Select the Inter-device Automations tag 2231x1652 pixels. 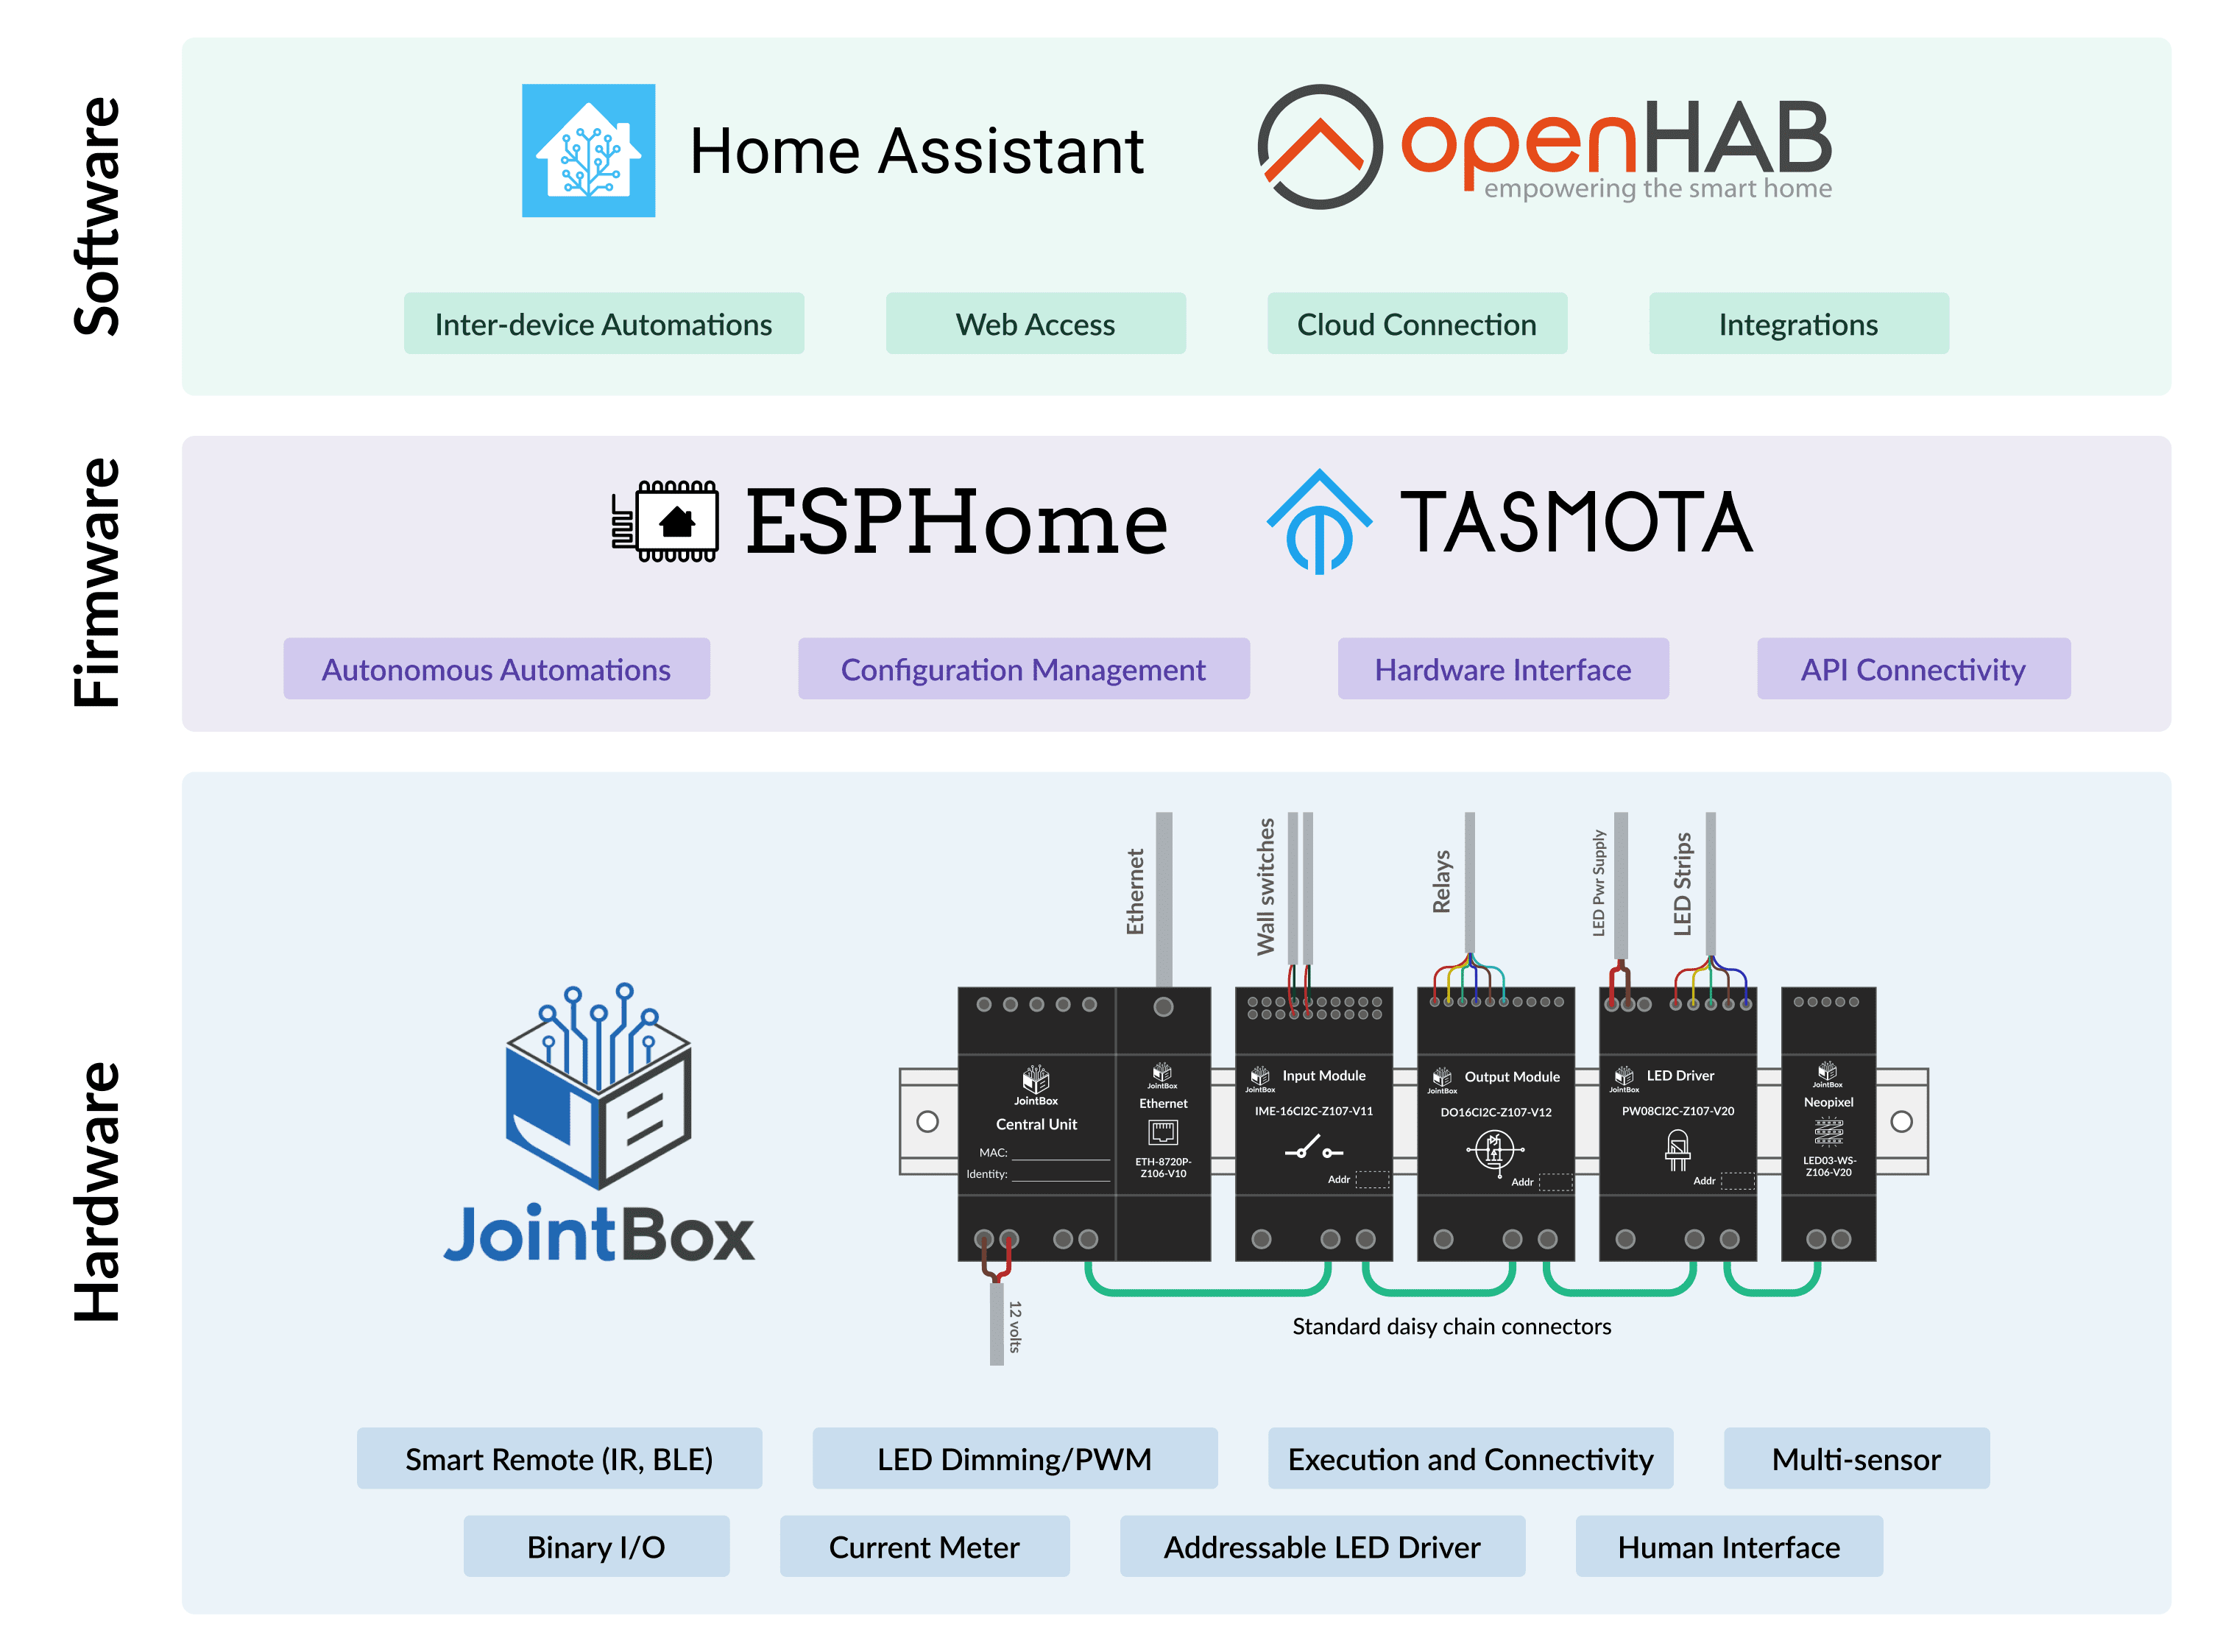pos(603,324)
